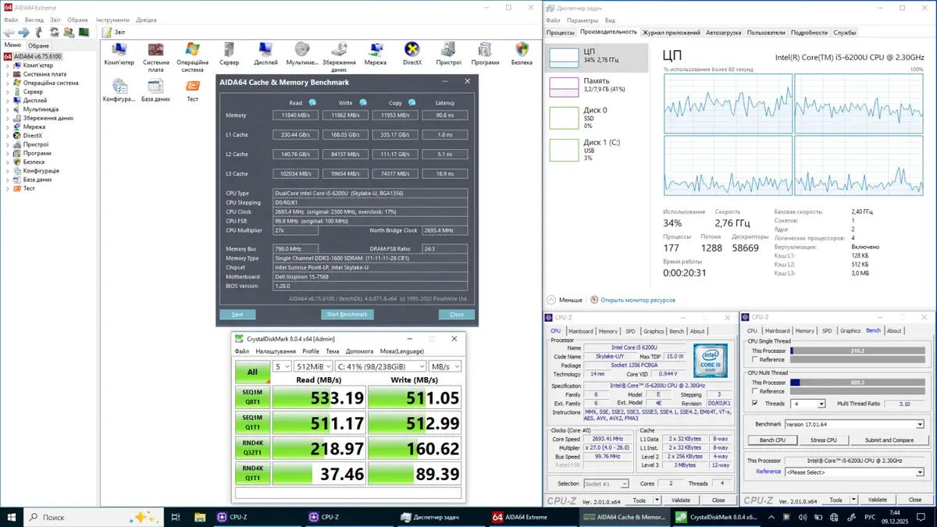The width and height of the screenshot is (937, 527).
Task: Uncheck the Threads checkbox in CPU-Z Bench
Action: click(755, 404)
